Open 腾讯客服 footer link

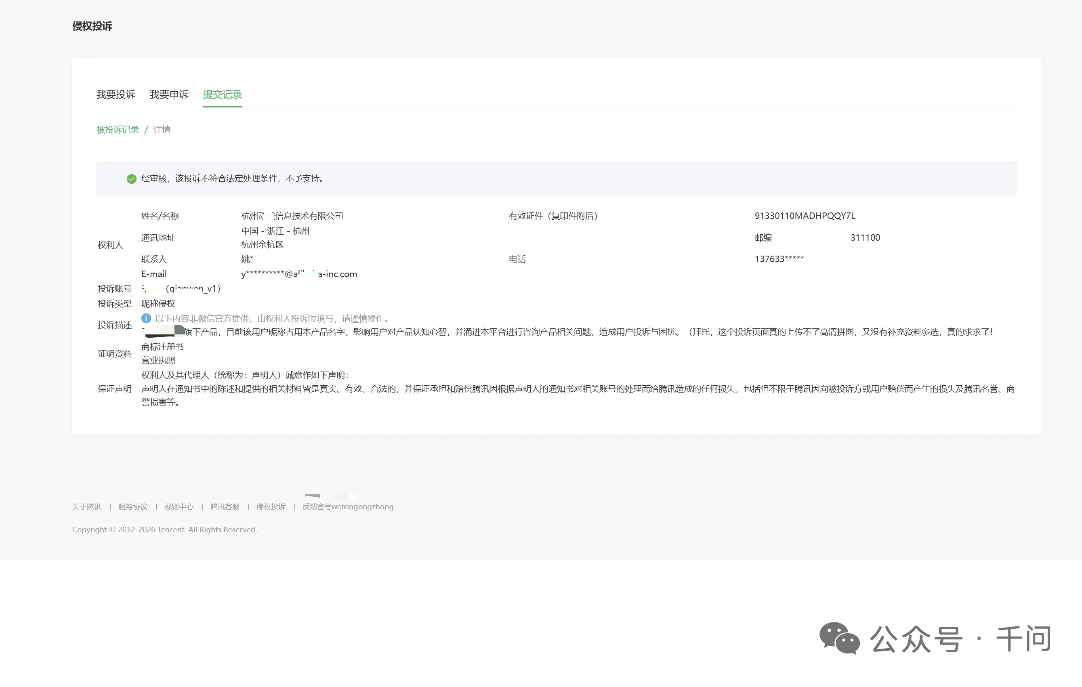pos(225,507)
